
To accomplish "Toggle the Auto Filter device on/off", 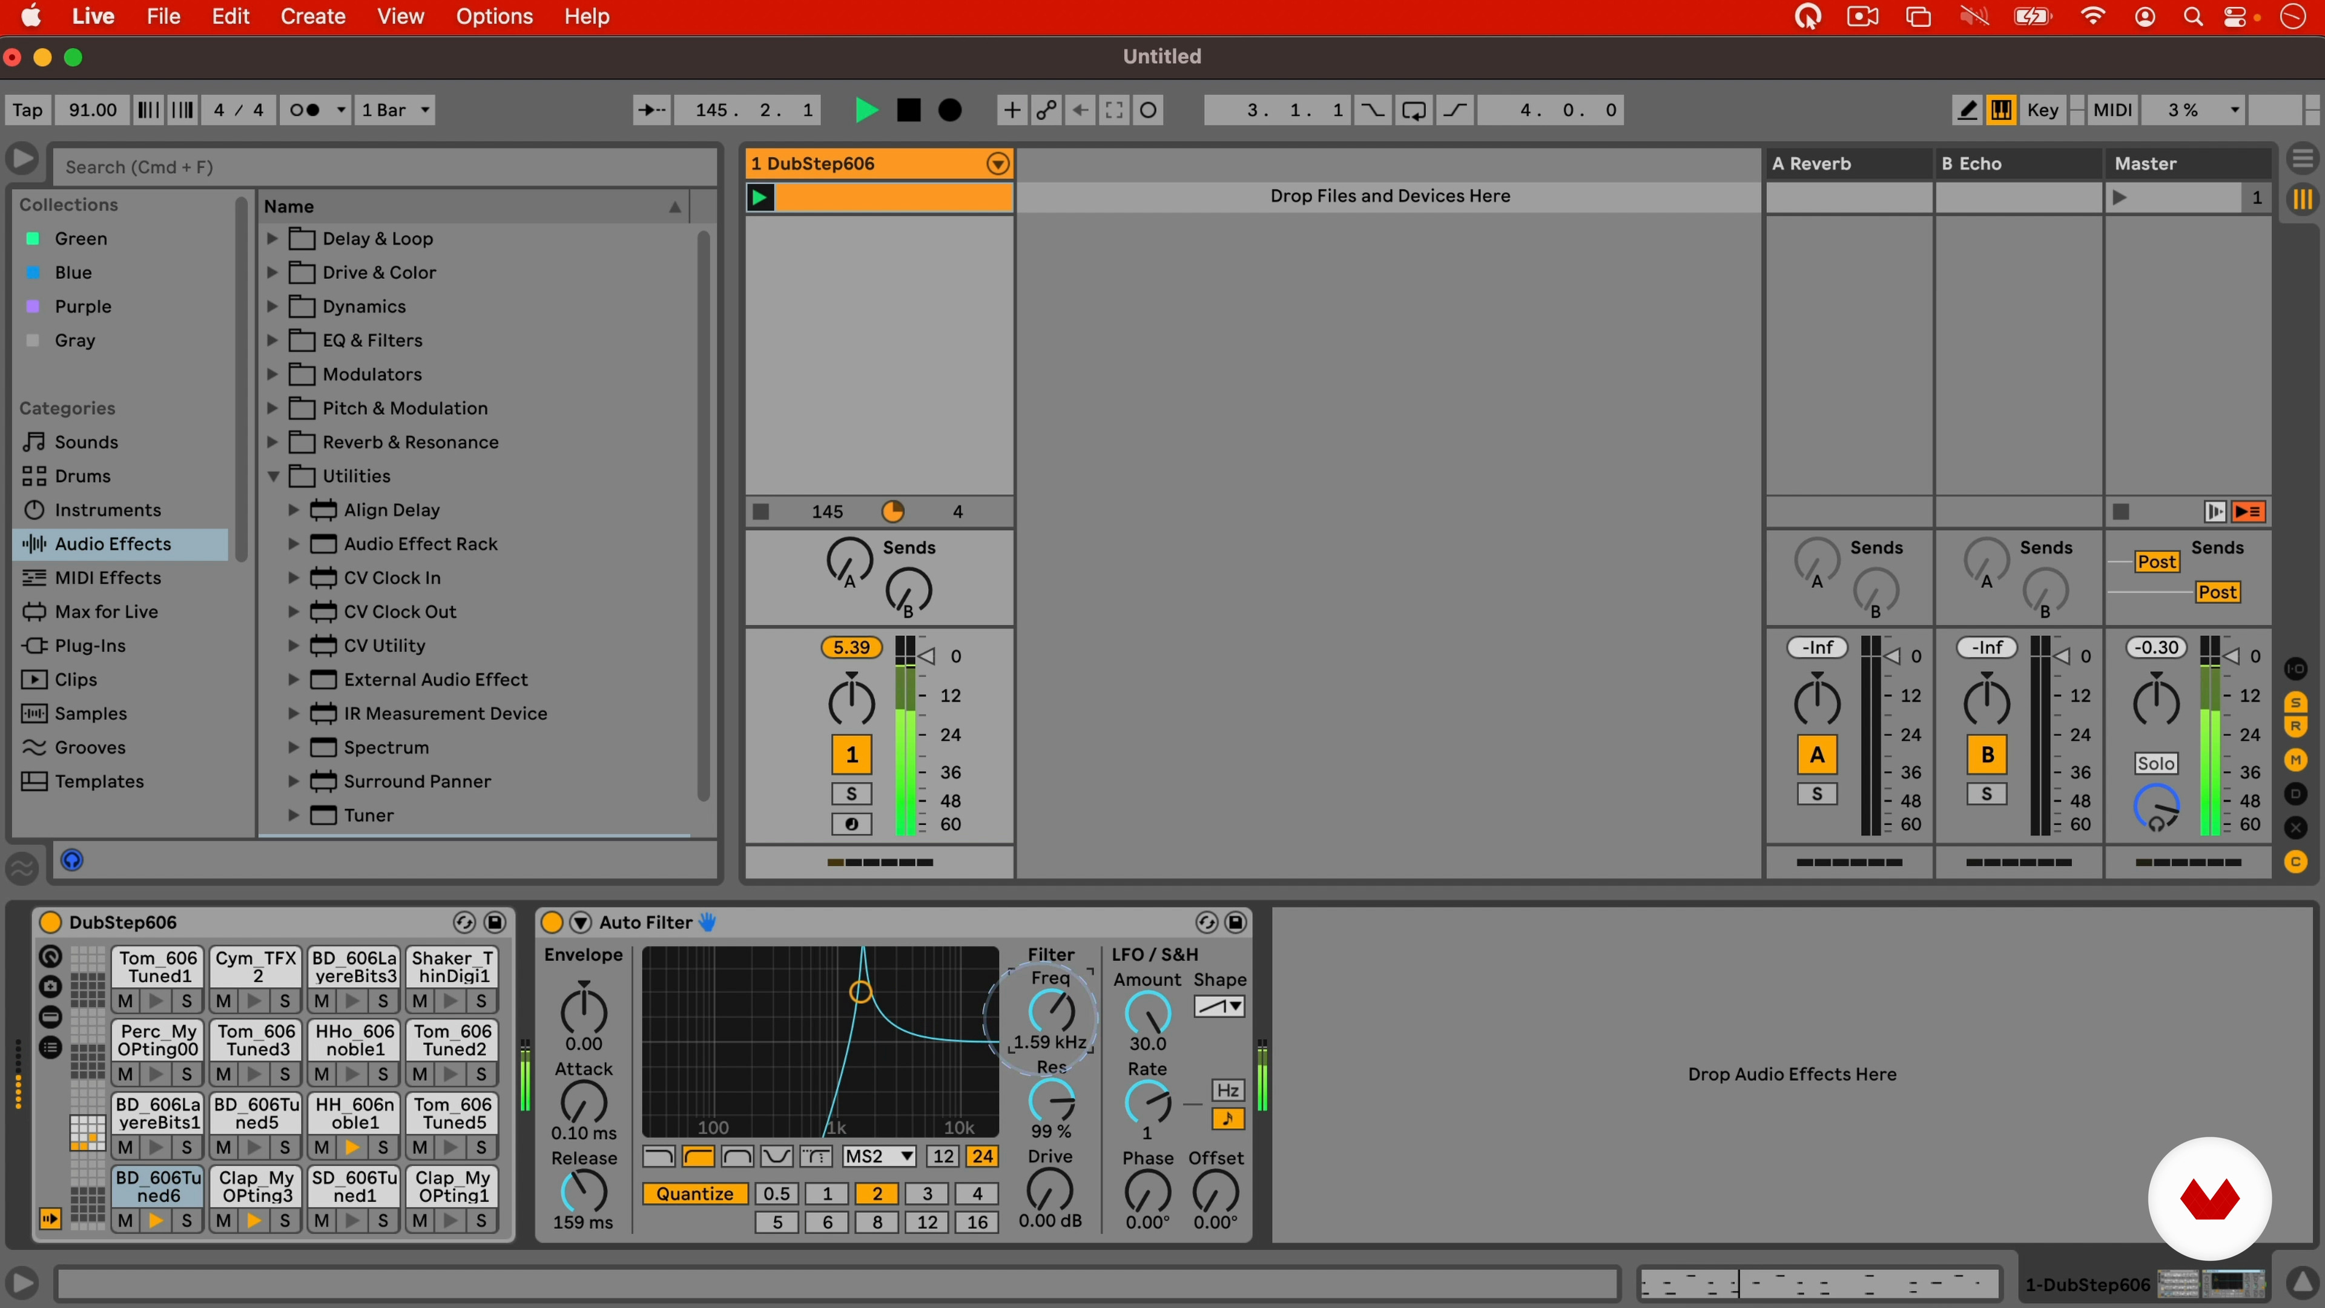I will click(x=552, y=922).
